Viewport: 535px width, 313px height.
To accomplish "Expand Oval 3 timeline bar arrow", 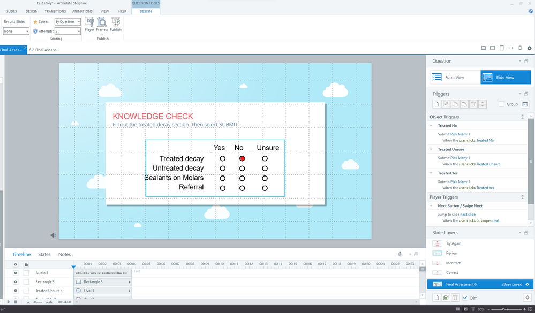I will [x=129, y=291].
